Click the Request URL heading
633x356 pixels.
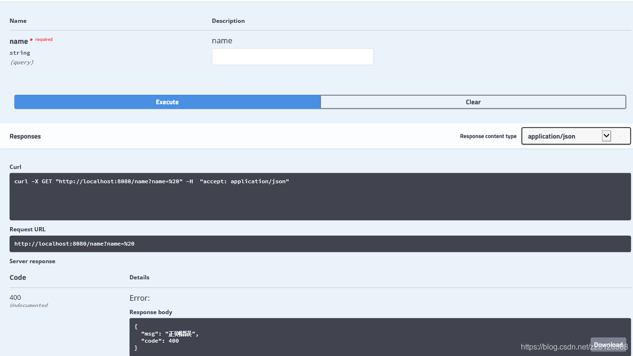pos(28,229)
